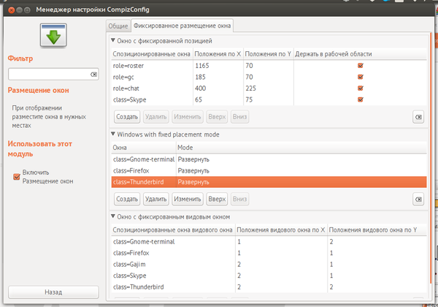Sort by the Положения по X column header

click(x=216, y=54)
